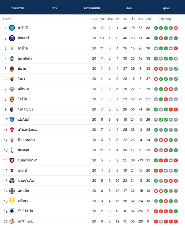Click the Inter club crest icon

[12, 38]
